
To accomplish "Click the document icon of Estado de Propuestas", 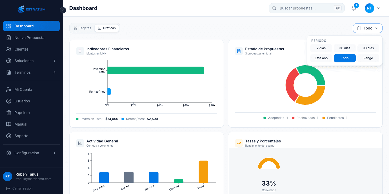I will click(x=239, y=51).
